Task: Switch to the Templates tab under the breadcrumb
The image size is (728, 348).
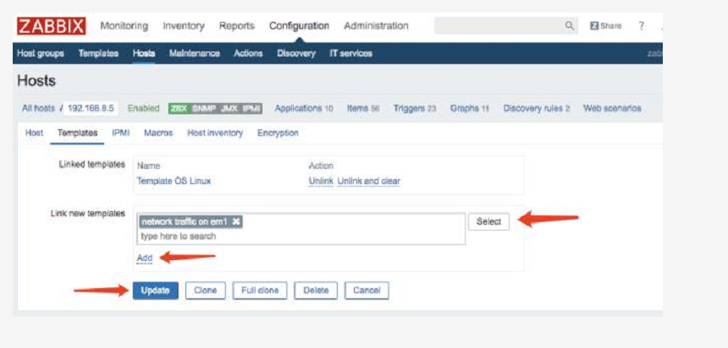Action: click(78, 133)
